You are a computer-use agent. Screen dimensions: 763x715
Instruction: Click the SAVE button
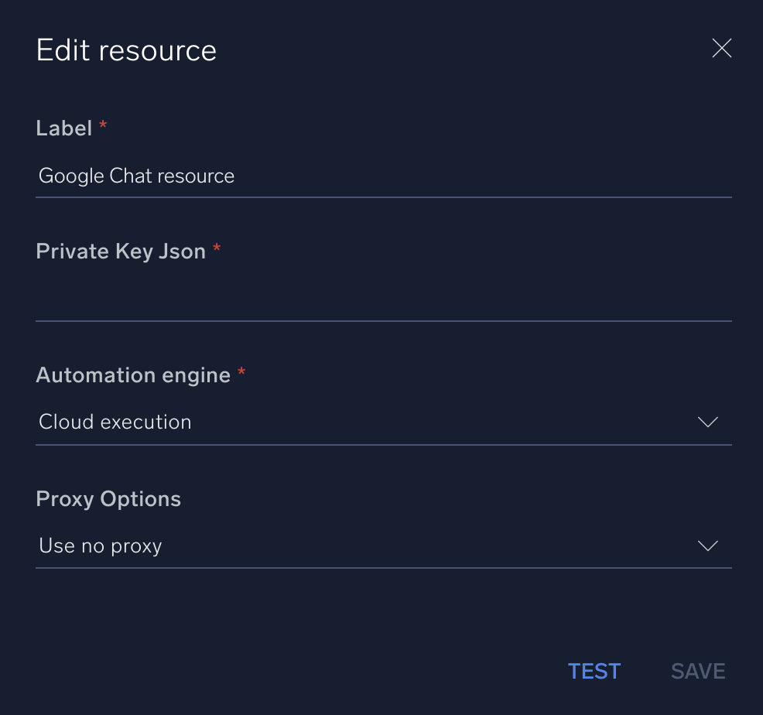tap(697, 671)
